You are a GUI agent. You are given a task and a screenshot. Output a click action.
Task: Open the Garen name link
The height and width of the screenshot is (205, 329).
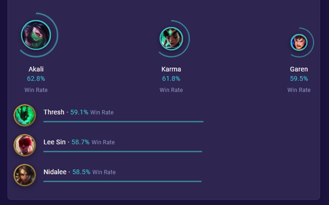[299, 69]
